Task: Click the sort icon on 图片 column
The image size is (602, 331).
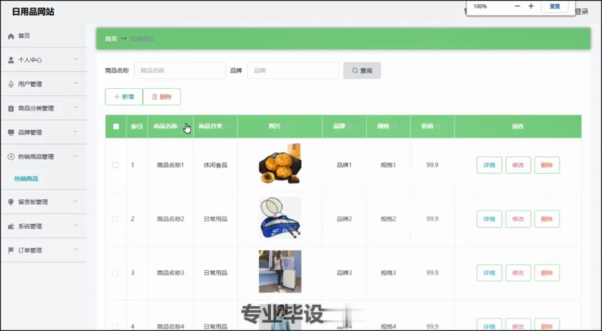Action: point(286,127)
